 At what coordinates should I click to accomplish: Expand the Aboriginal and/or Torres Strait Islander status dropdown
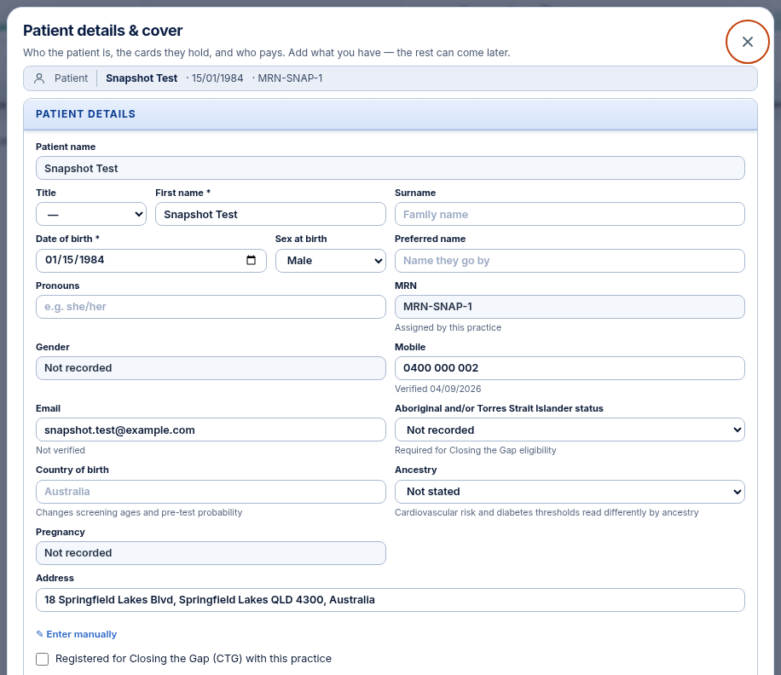click(570, 430)
